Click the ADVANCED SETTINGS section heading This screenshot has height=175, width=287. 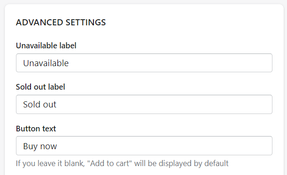pyautogui.click(x=61, y=23)
